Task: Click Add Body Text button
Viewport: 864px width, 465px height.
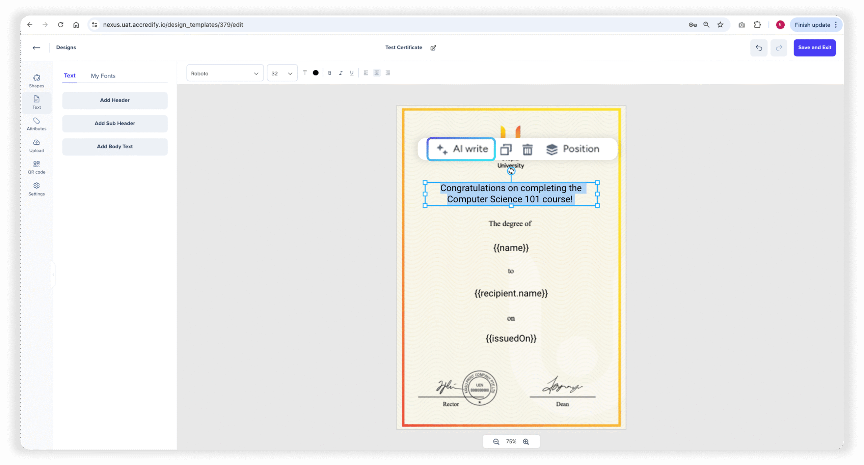Action: [x=115, y=147]
